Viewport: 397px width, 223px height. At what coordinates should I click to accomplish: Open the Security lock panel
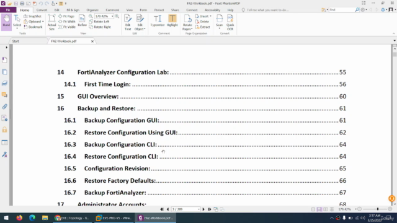tap(4, 130)
